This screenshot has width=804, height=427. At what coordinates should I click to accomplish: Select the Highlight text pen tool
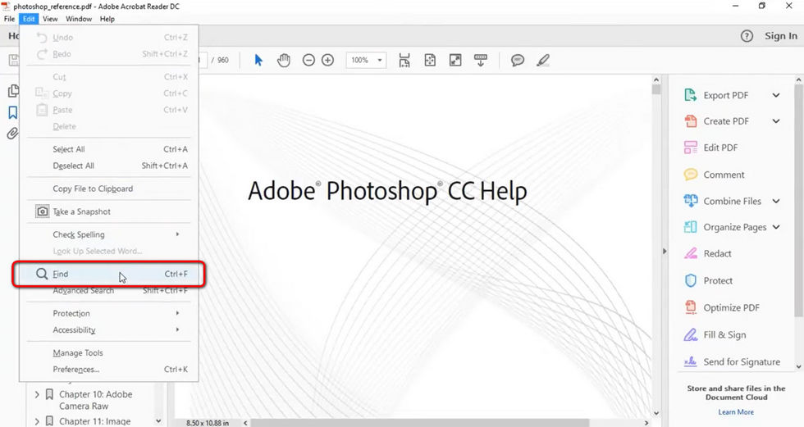(543, 61)
